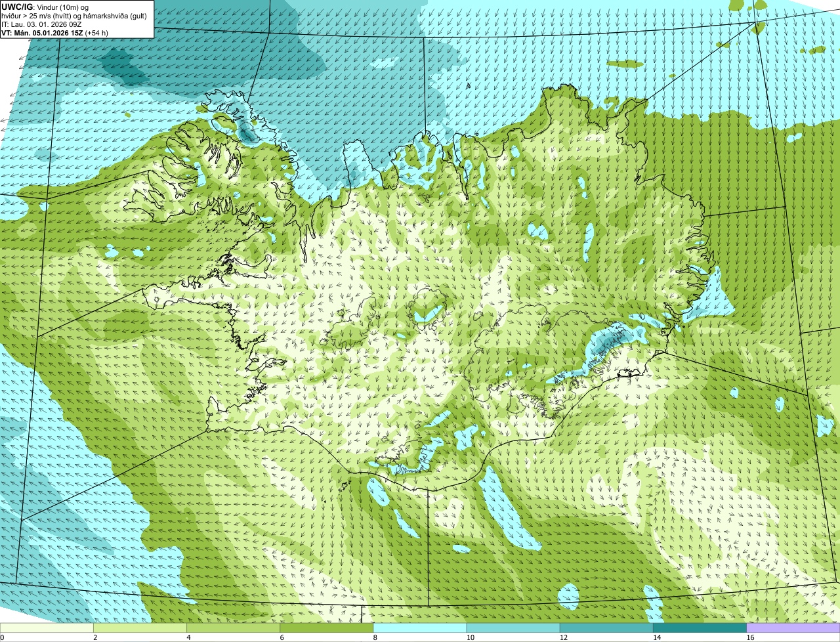Click the 12–14 m/s teal legend swatch
840x642 pixels.
pyautogui.click(x=606, y=628)
